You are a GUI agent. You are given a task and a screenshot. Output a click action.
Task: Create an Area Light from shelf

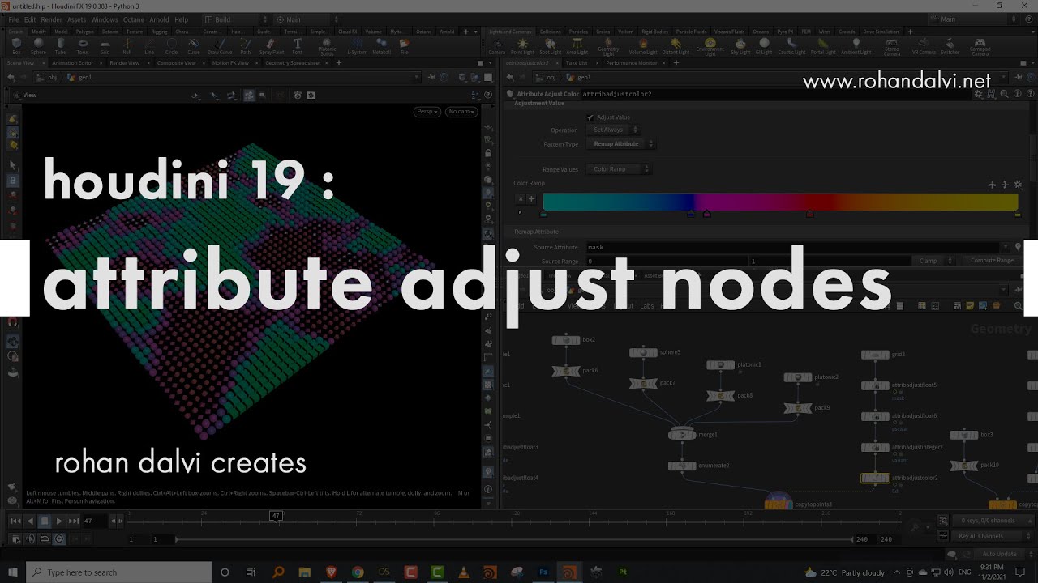point(577,46)
